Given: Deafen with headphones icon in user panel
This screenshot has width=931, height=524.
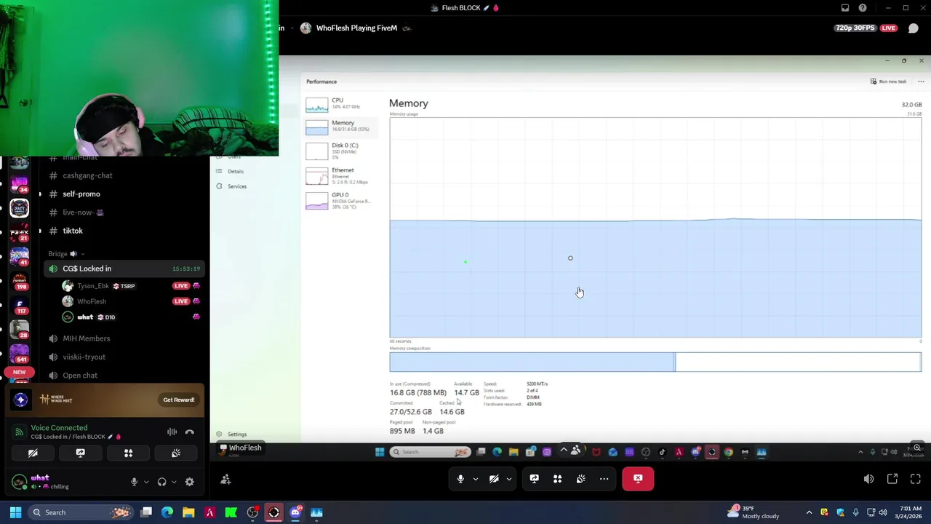Looking at the screenshot, I should point(161,482).
